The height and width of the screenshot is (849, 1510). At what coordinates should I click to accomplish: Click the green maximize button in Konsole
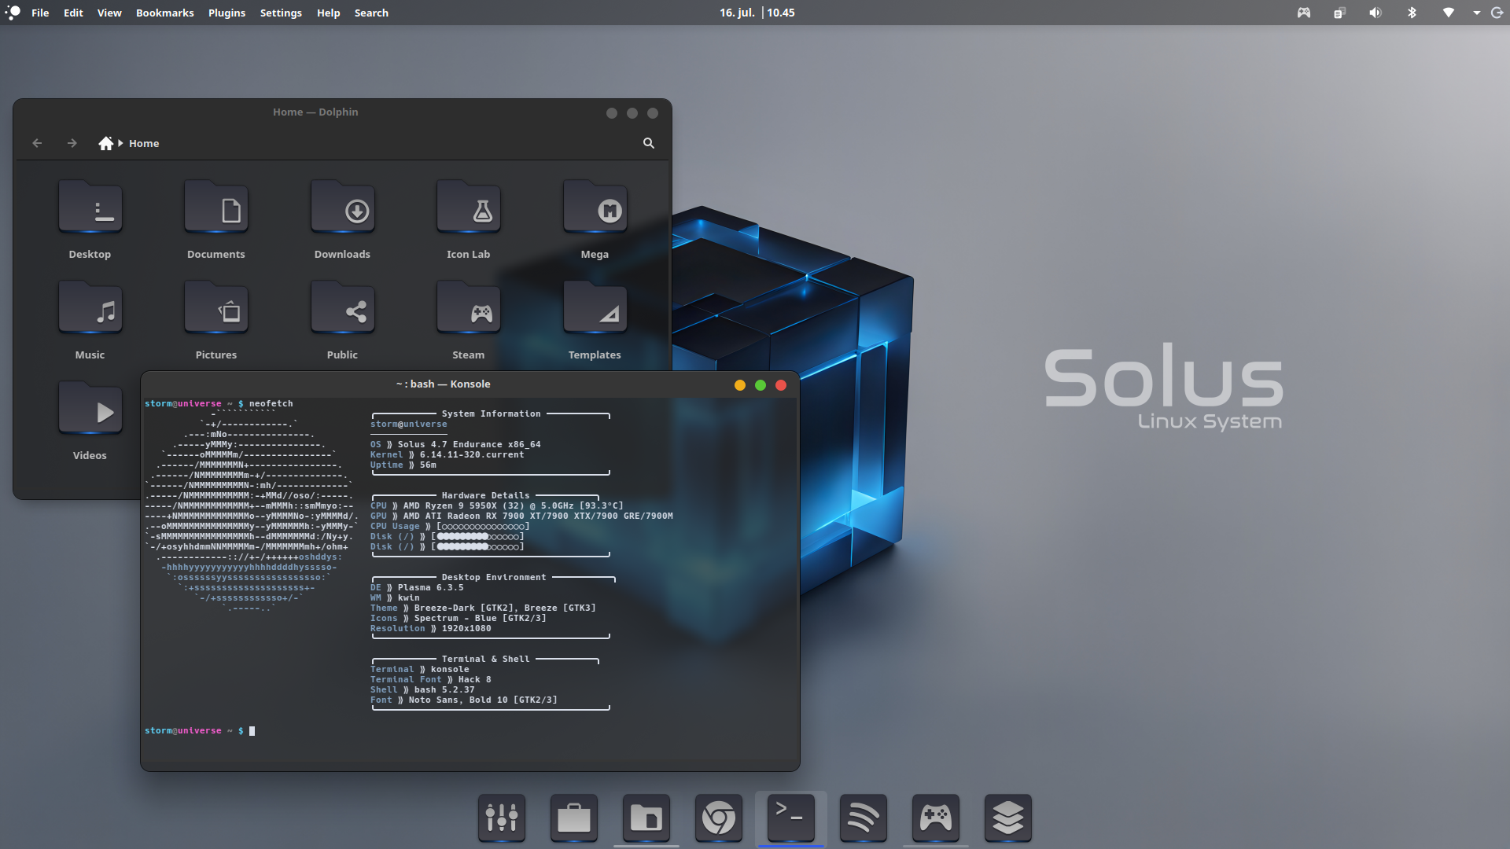click(x=761, y=385)
